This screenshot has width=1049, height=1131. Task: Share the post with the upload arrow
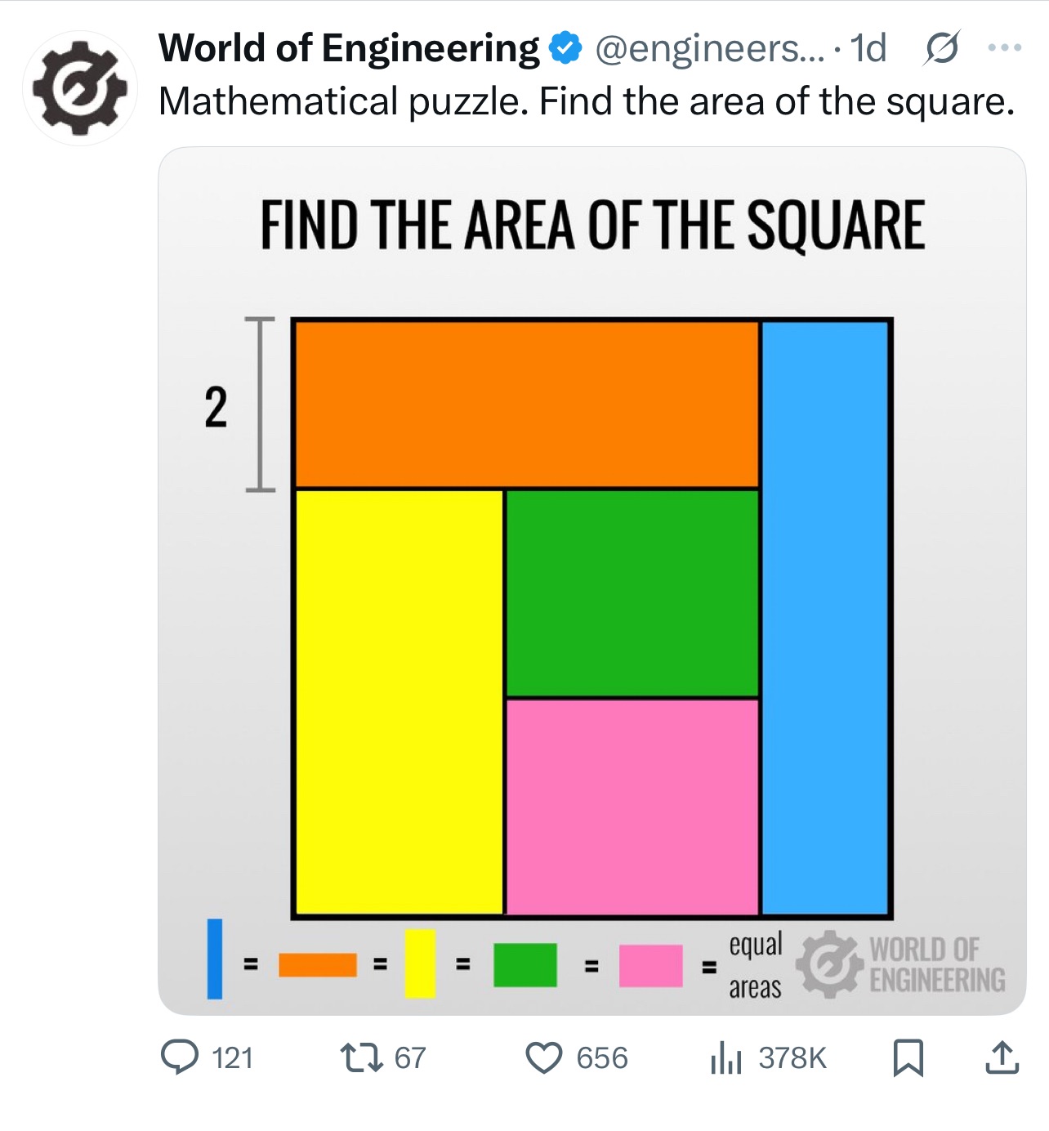(1002, 1057)
